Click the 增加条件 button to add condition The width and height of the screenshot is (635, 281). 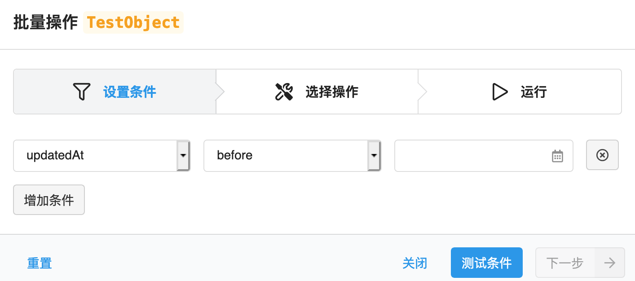click(49, 200)
